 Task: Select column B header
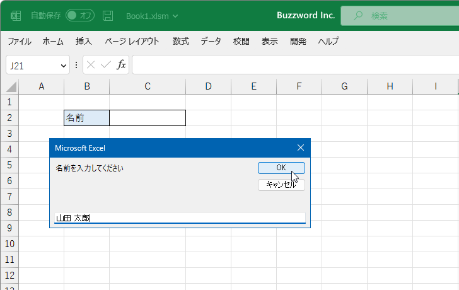pyautogui.click(x=86, y=86)
